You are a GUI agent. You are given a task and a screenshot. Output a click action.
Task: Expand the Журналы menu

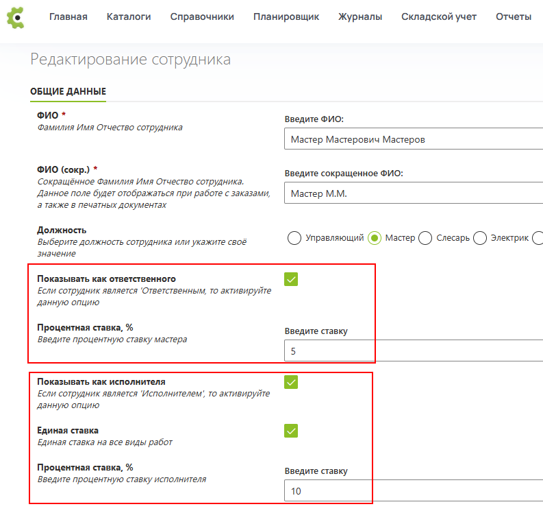(360, 17)
